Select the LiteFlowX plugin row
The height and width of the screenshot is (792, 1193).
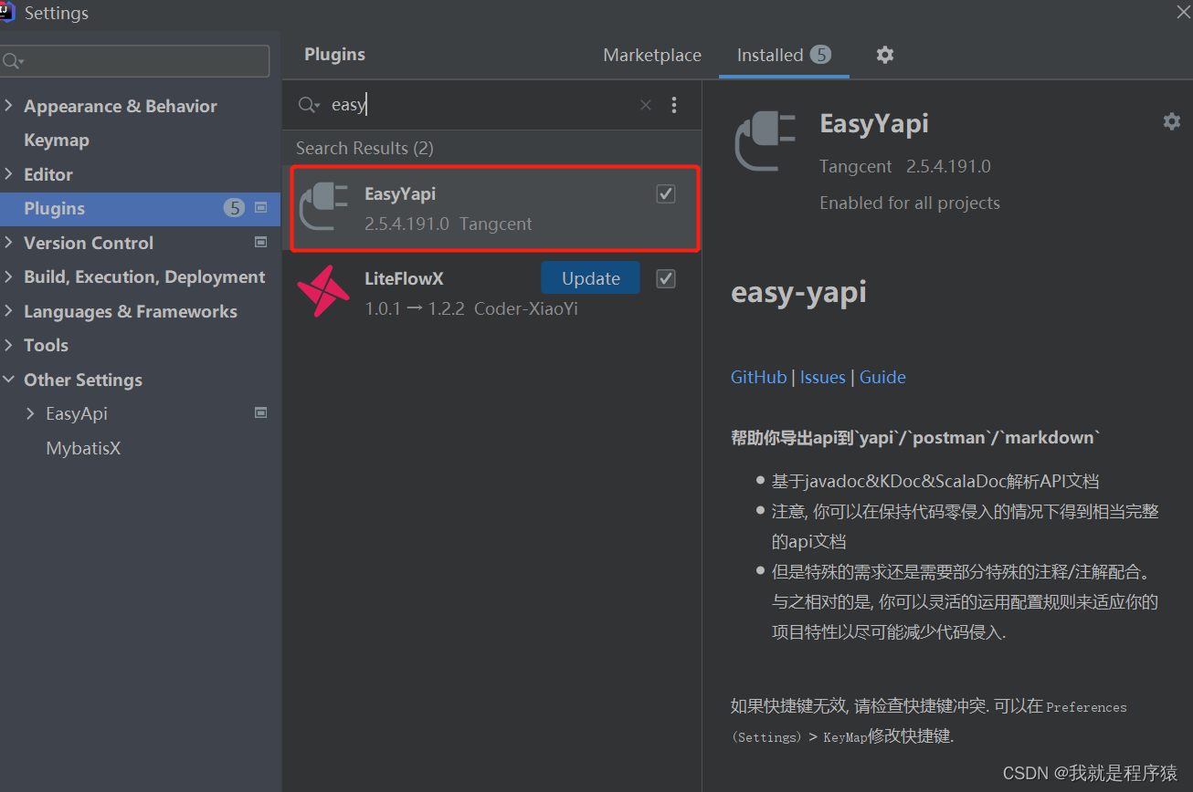click(x=491, y=292)
